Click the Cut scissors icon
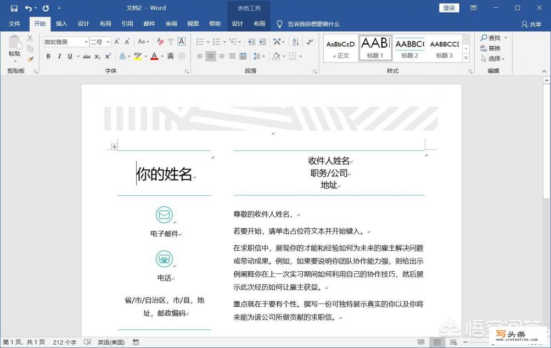The height and width of the screenshot is (348, 551). pyautogui.click(x=30, y=38)
